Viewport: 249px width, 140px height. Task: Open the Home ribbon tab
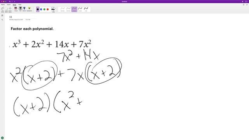pyautogui.click(x=3, y=5)
